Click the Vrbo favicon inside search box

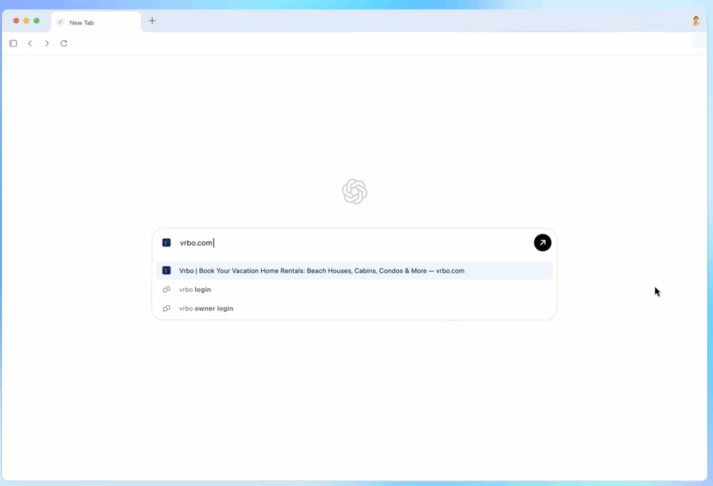(x=166, y=243)
